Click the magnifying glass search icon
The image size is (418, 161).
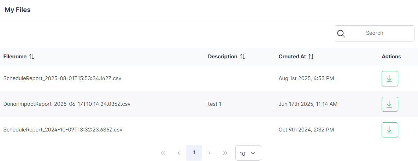(341, 33)
